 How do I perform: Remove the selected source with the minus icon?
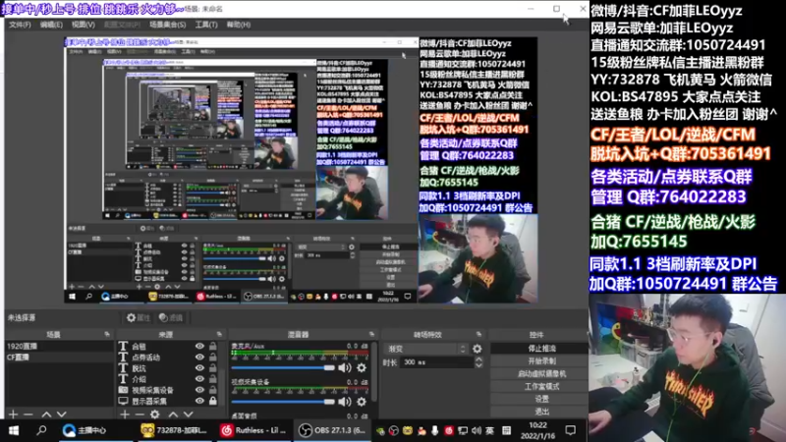[x=140, y=414]
